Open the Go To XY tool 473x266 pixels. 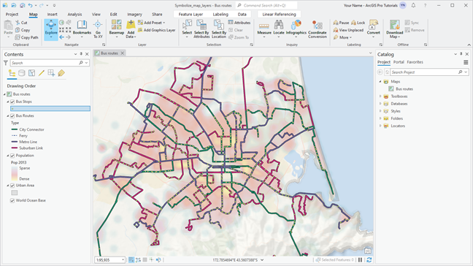click(x=98, y=29)
